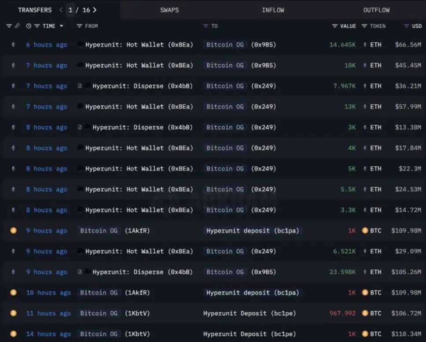Go to next transfers page
Screen dimensions: 426x342
coord(95,10)
